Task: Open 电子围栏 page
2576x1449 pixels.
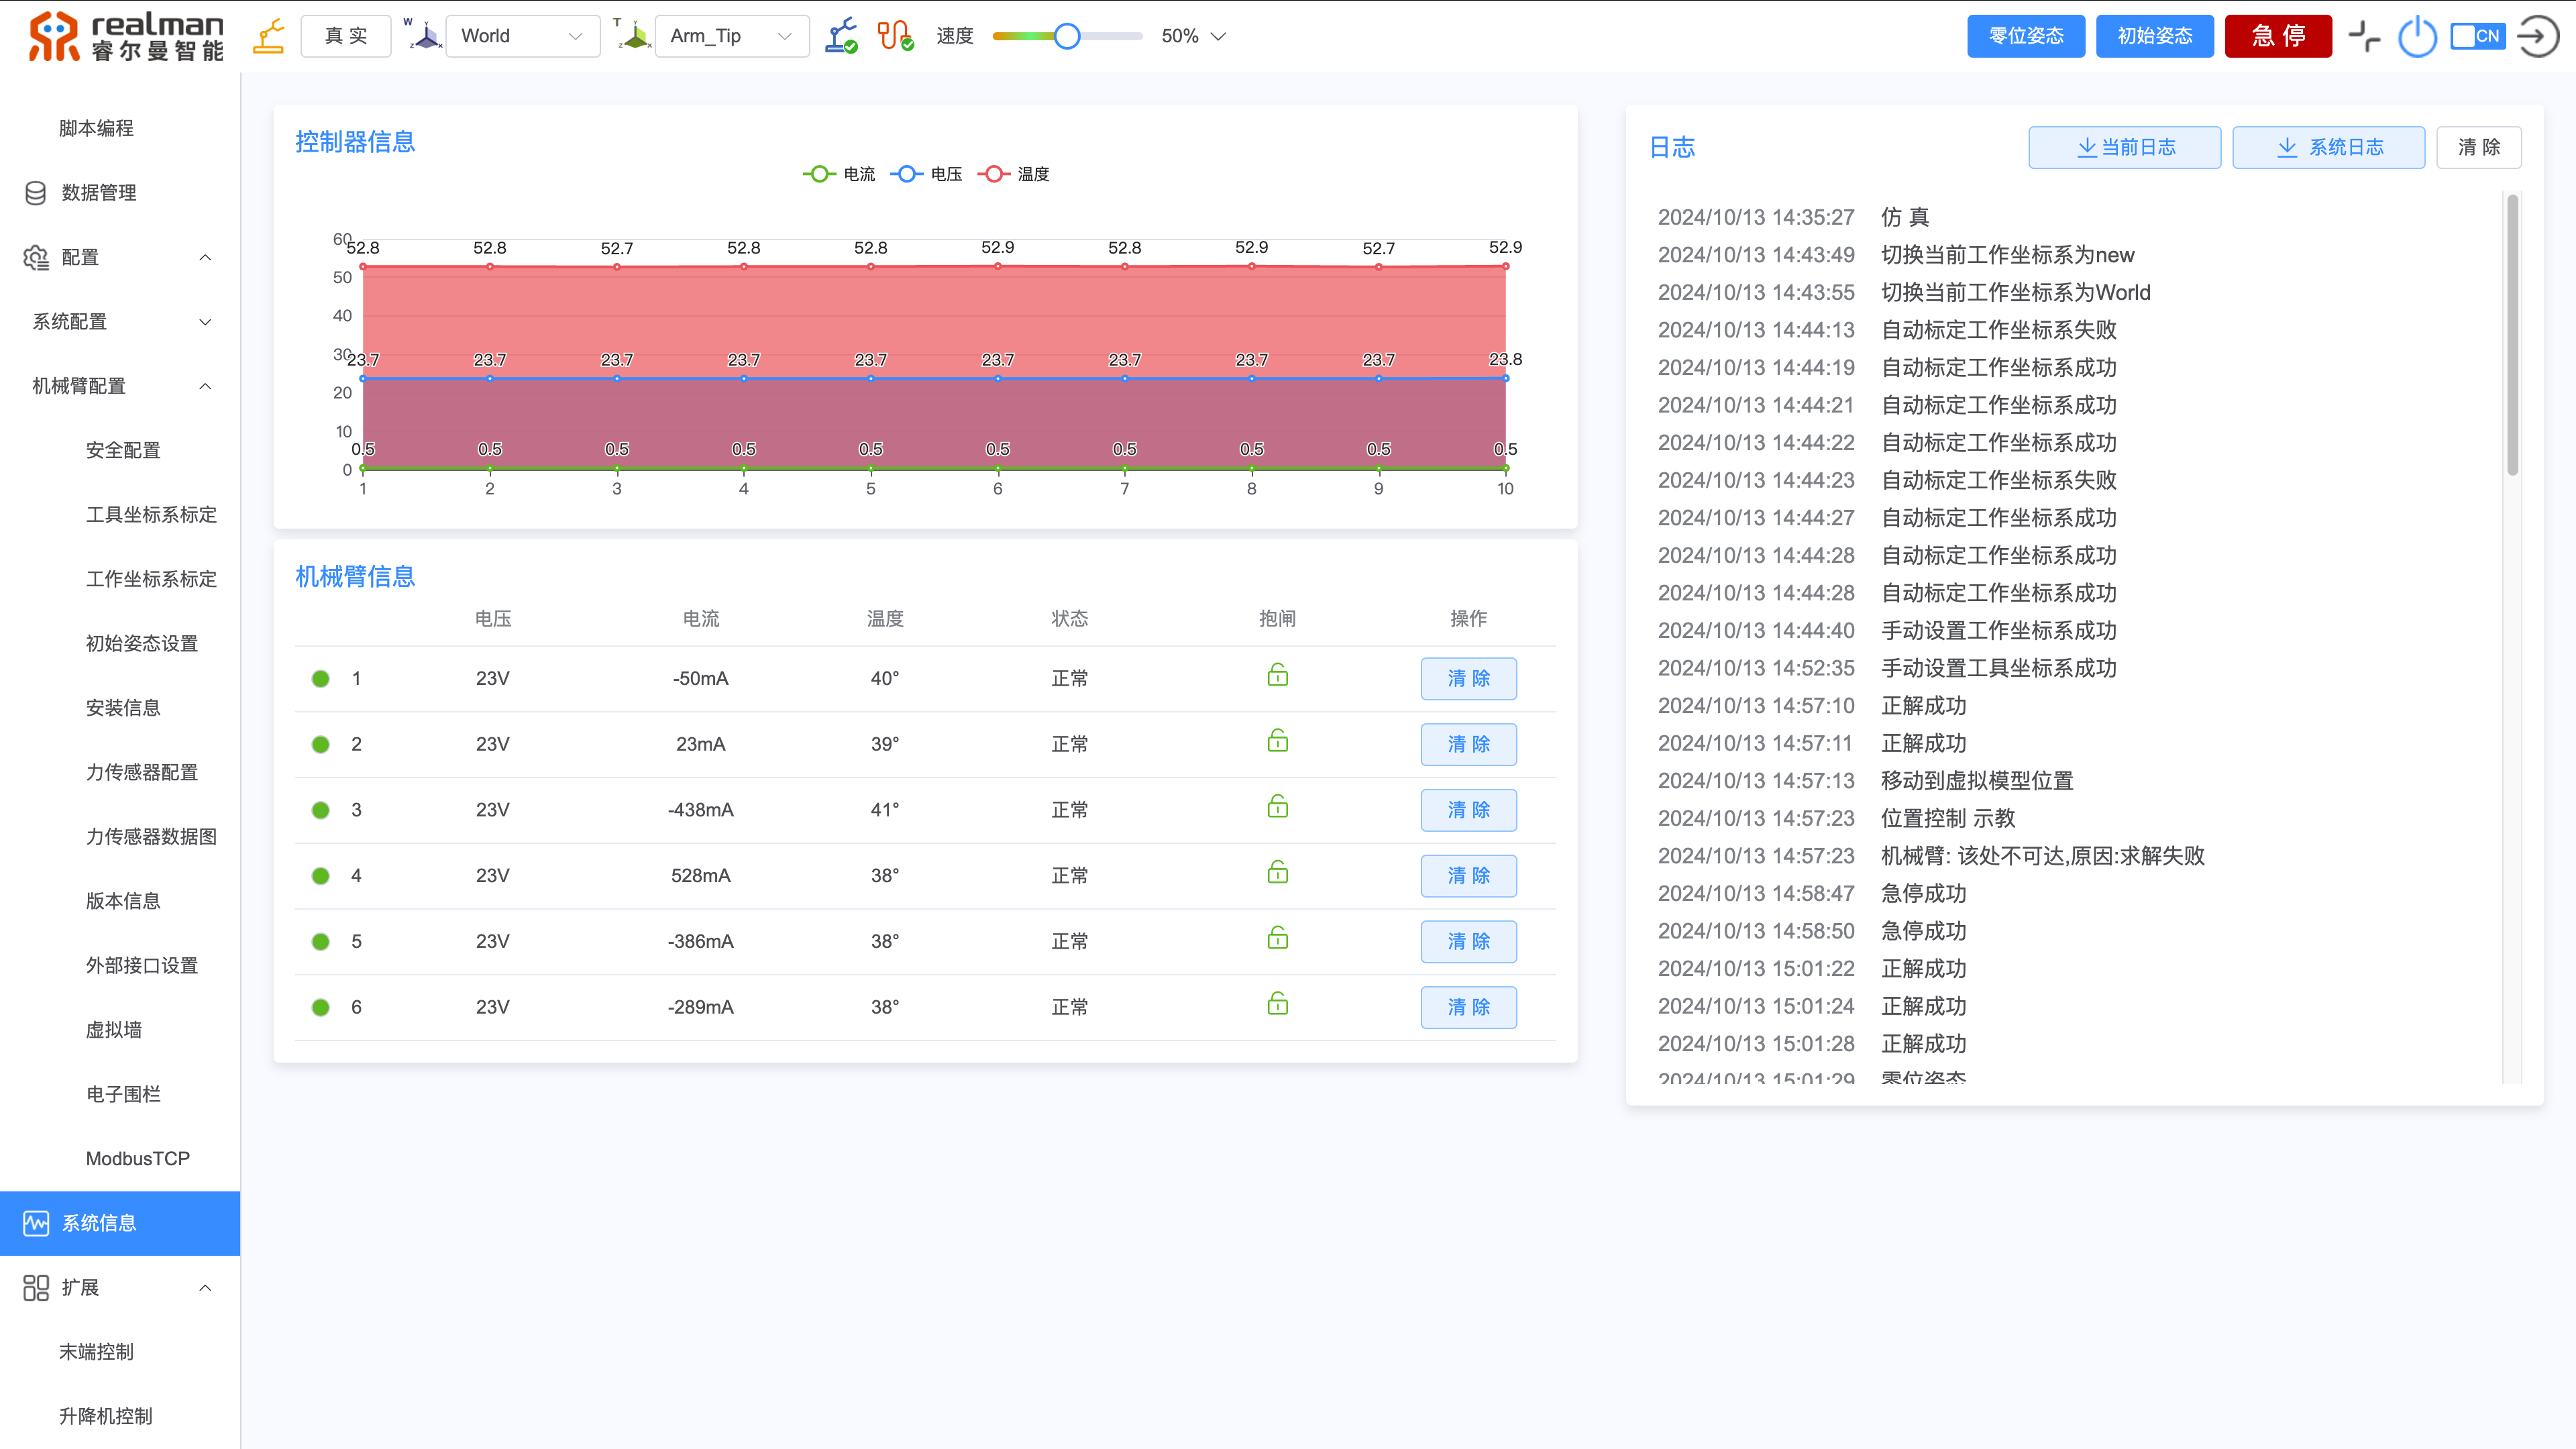Action: 123,1094
